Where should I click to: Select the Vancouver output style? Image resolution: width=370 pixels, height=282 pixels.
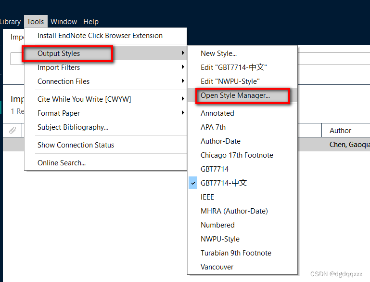pos(242,267)
